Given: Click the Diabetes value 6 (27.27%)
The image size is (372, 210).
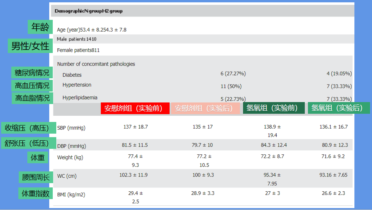Looking at the screenshot, I should (x=233, y=74).
